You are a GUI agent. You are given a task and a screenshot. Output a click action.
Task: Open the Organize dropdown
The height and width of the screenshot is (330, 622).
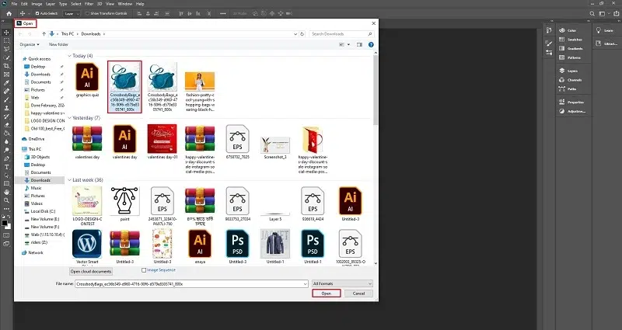click(30, 45)
